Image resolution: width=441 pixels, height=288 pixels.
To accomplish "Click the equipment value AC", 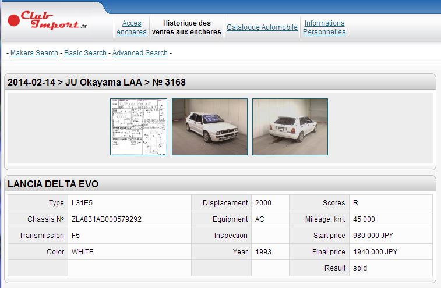I will 260,219.
